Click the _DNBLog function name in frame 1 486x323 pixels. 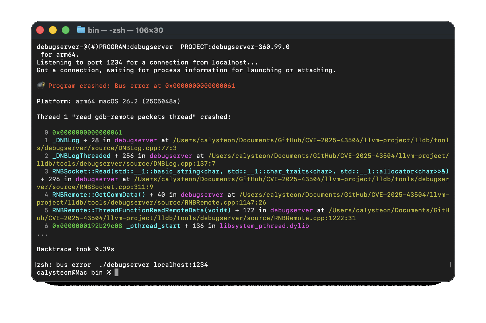point(66,140)
